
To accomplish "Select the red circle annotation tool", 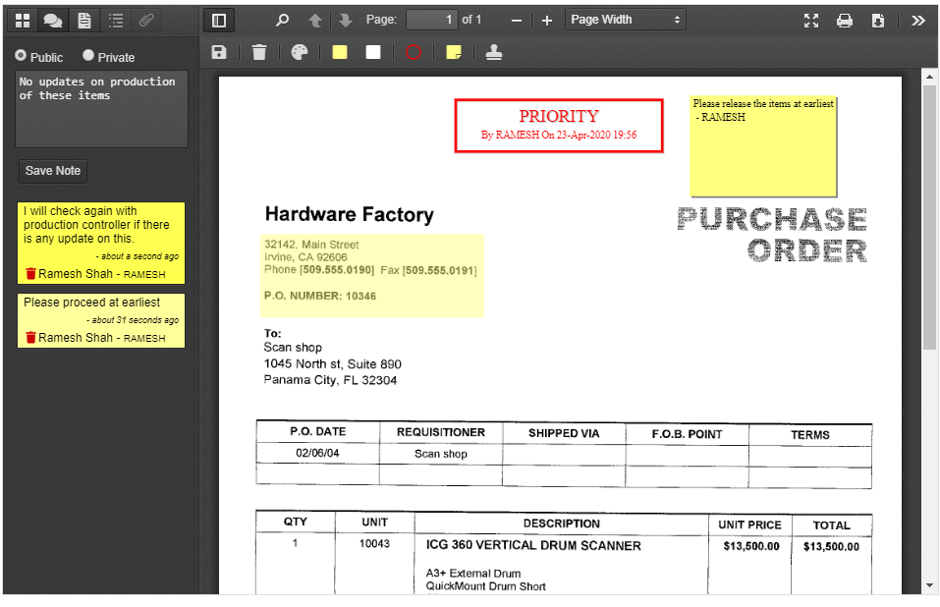I will [x=414, y=52].
